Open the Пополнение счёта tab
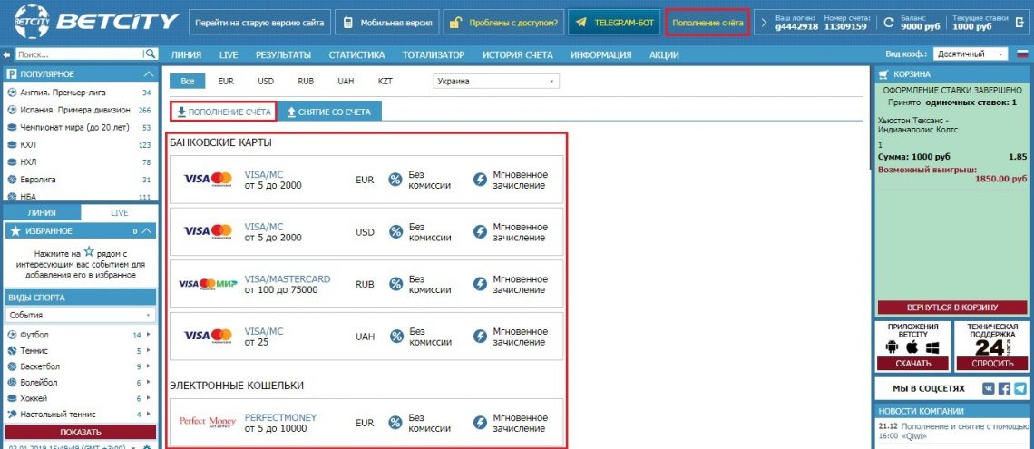 coord(223,112)
